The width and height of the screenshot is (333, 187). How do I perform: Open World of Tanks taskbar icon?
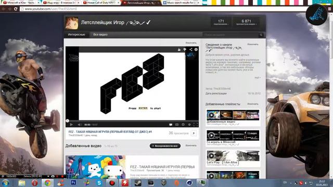coord(164,183)
